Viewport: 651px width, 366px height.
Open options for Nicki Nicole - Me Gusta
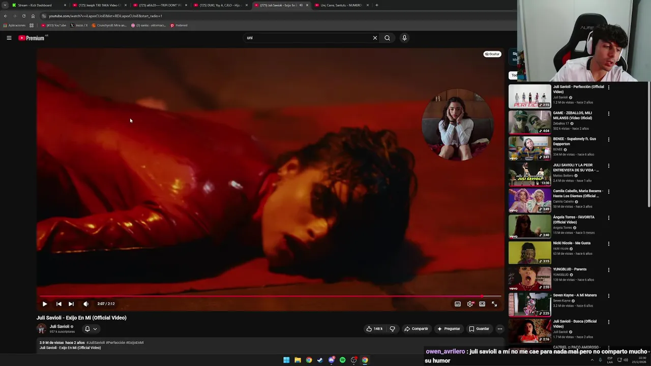coord(608,243)
